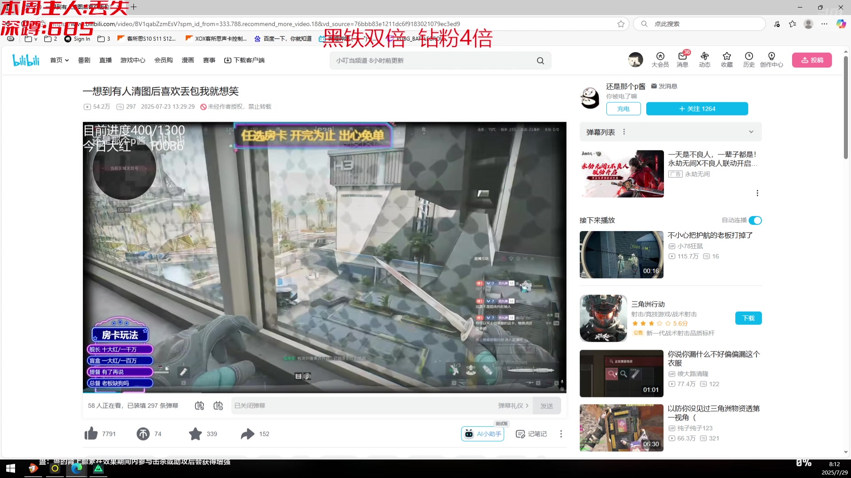Click the bilibili logo
The image size is (851, 478).
click(x=26, y=60)
